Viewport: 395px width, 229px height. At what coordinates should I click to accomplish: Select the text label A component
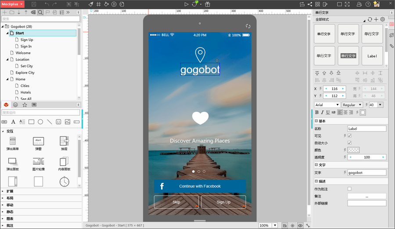tap(13, 122)
